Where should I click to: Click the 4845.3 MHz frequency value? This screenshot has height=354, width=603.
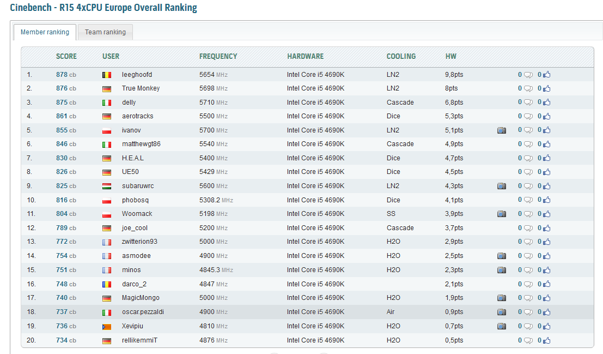[216, 270]
